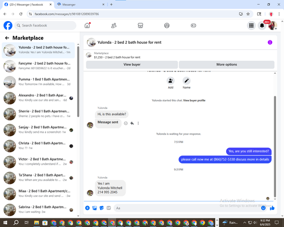
Task: Open the Notifications bell icon
Action: pyautogui.click(x=262, y=26)
